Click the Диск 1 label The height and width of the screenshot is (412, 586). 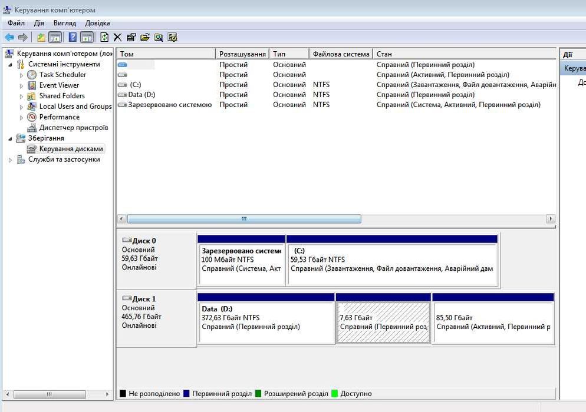[144, 299]
